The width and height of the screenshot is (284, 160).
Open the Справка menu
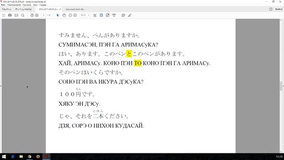coord(43,5)
